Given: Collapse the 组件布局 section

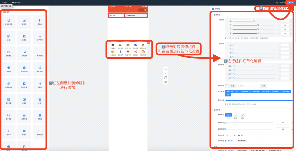Looking at the screenshot, I should pyautogui.click(x=213, y=15).
